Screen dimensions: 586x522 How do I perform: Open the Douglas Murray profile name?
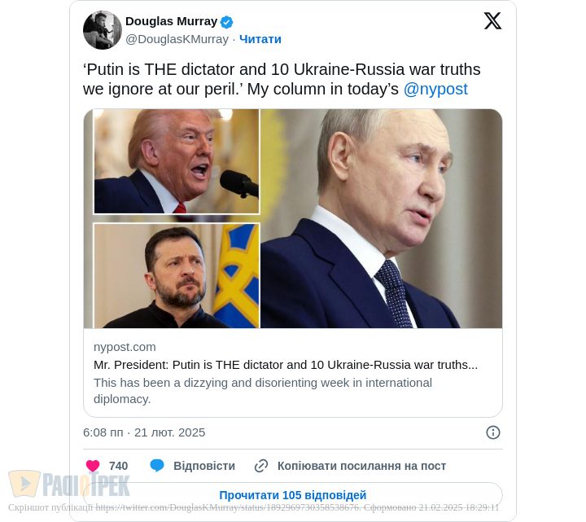[x=171, y=21]
